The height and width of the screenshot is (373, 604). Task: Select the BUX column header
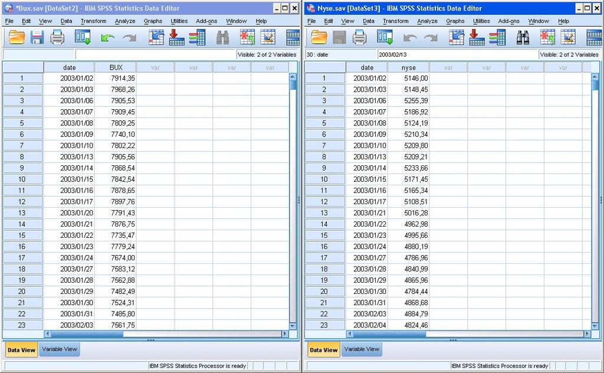coord(116,67)
